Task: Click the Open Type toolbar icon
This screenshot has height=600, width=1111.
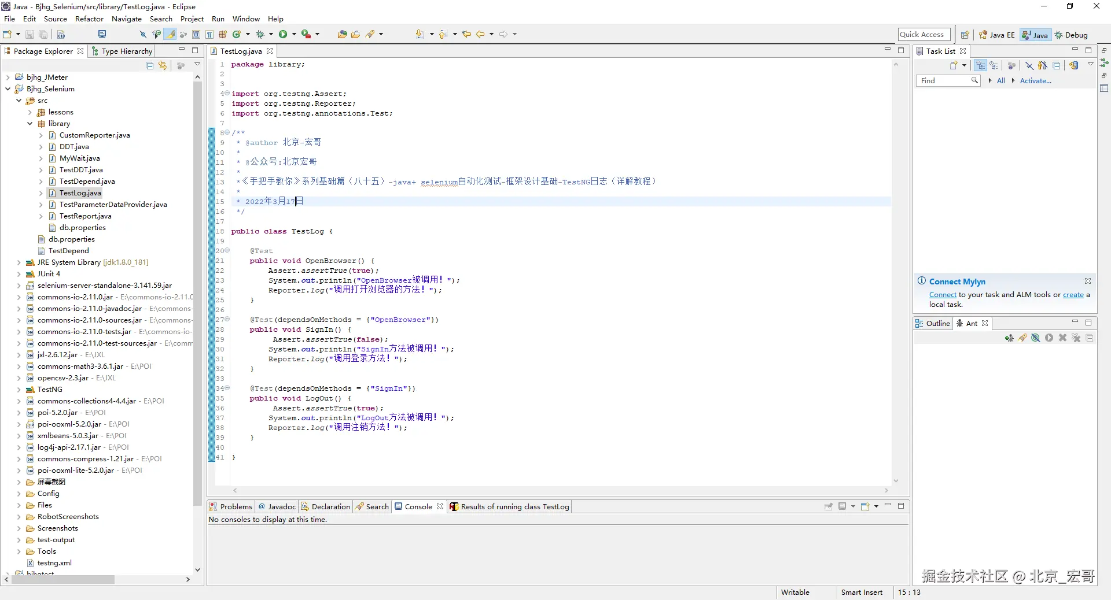Action: [x=342, y=35]
